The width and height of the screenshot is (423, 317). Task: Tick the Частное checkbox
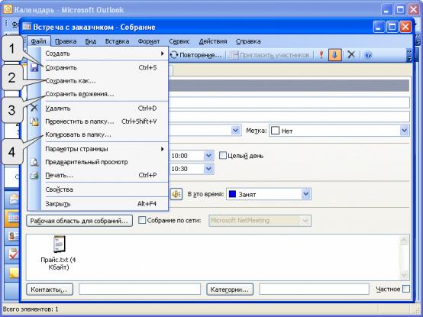coord(405,289)
